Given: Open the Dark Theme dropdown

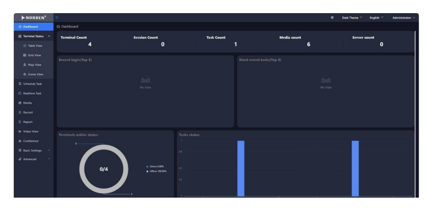Looking at the screenshot, I should pyautogui.click(x=352, y=18).
